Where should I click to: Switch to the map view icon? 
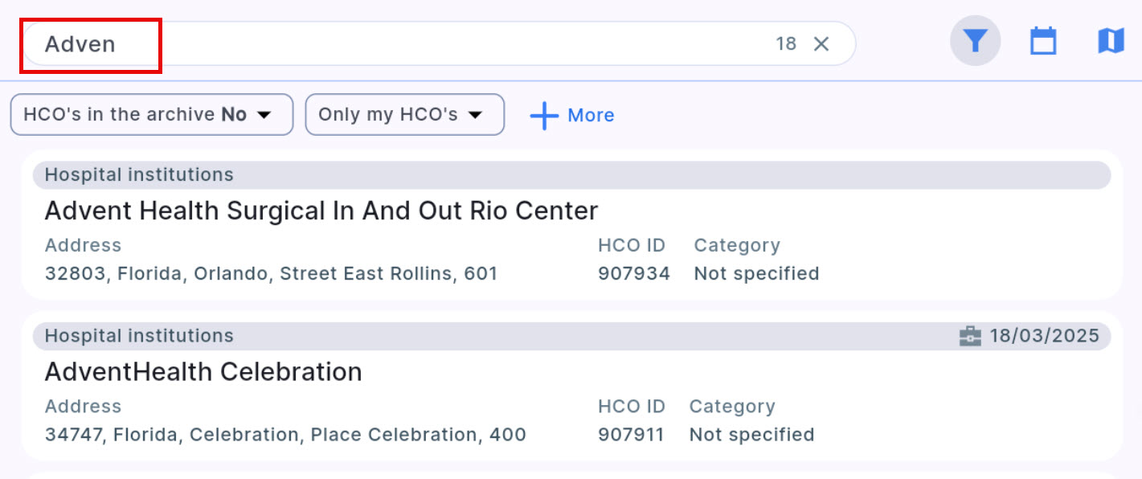click(x=1111, y=41)
